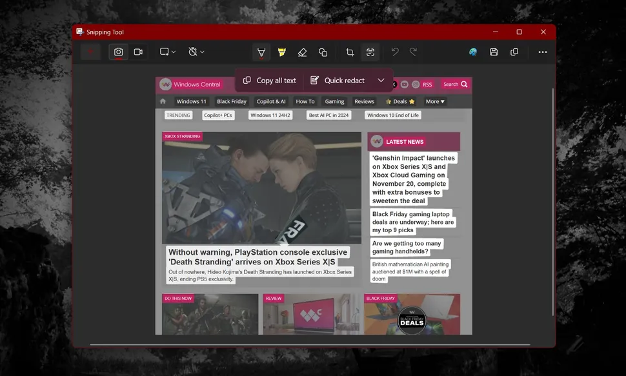
Task: Toggle the Text actions tool
Action: (x=370, y=52)
